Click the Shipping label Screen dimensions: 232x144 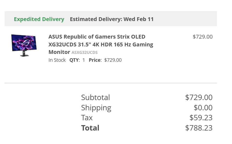96,108
